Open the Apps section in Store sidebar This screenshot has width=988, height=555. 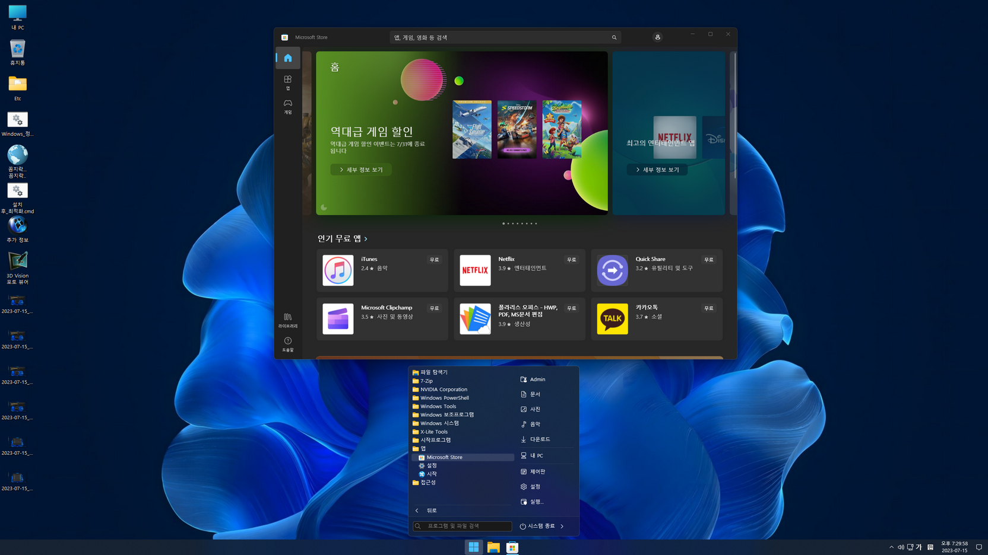(288, 82)
